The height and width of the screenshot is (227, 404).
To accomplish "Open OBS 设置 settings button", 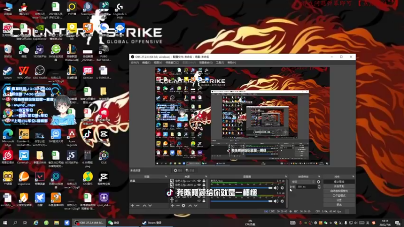I will pos(339,200).
